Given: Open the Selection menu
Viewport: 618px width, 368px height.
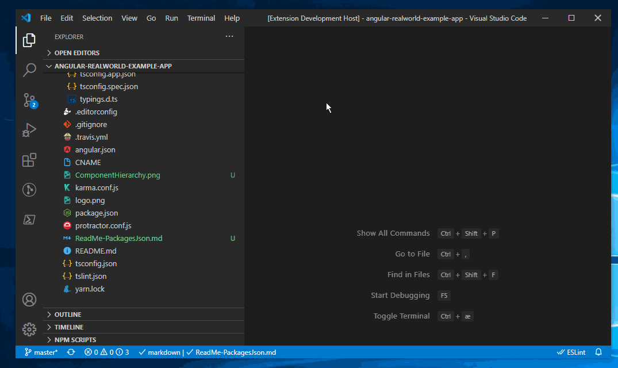Looking at the screenshot, I should 97,18.
